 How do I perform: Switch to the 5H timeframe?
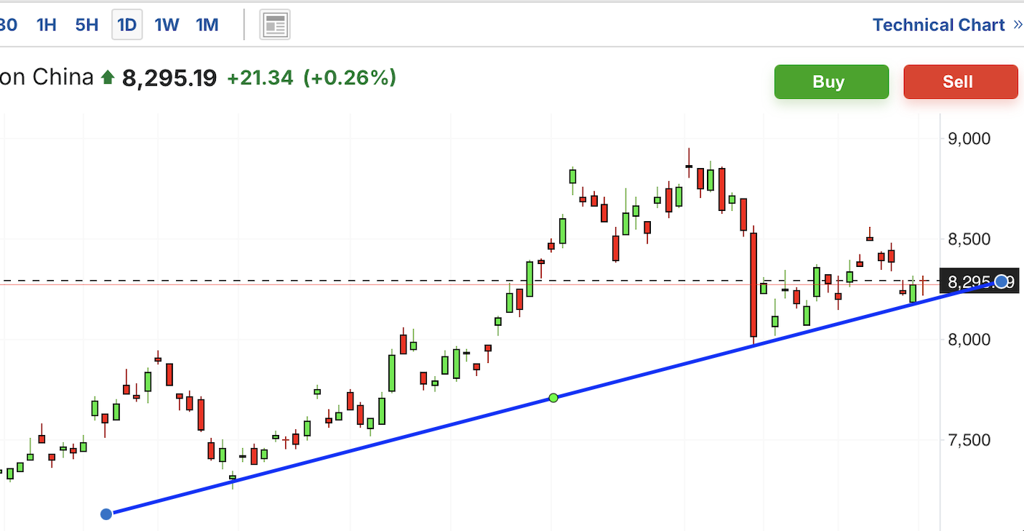[x=87, y=25]
